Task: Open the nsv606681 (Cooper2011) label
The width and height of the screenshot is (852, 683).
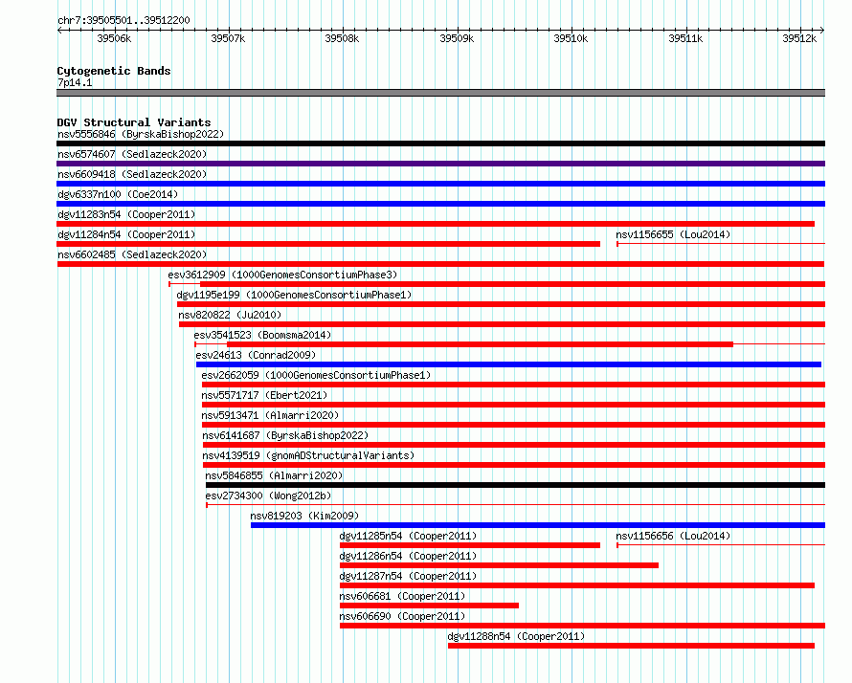Action: pyautogui.click(x=402, y=596)
